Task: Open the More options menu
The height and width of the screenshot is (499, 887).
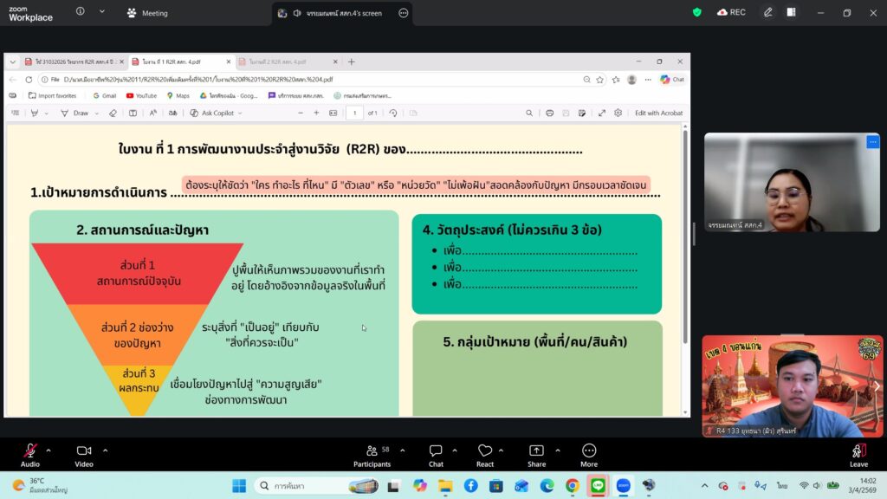Action: [589, 451]
